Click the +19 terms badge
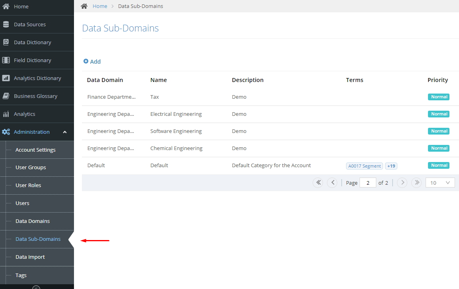Viewport: 459px width, 289px height. tap(391, 166)
